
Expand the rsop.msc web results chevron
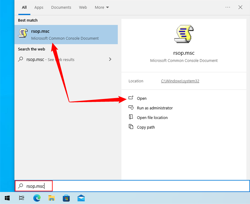pyautogui.click(x=110, y=59)
